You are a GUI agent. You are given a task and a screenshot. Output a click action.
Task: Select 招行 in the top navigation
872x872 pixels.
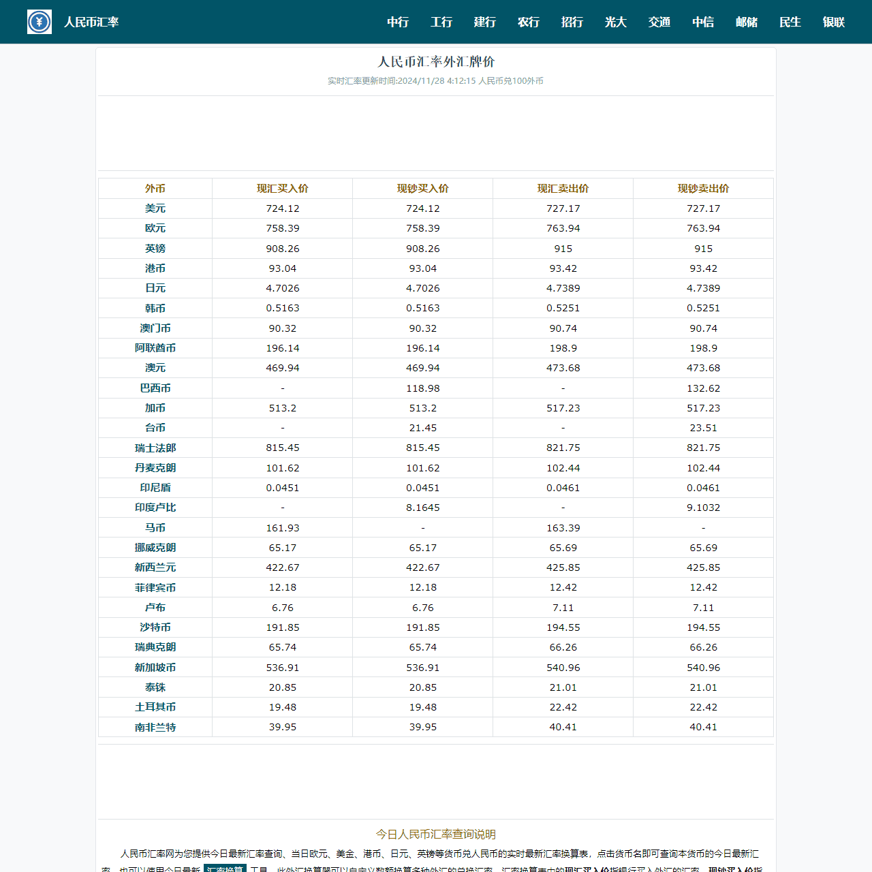coord(572,22)
